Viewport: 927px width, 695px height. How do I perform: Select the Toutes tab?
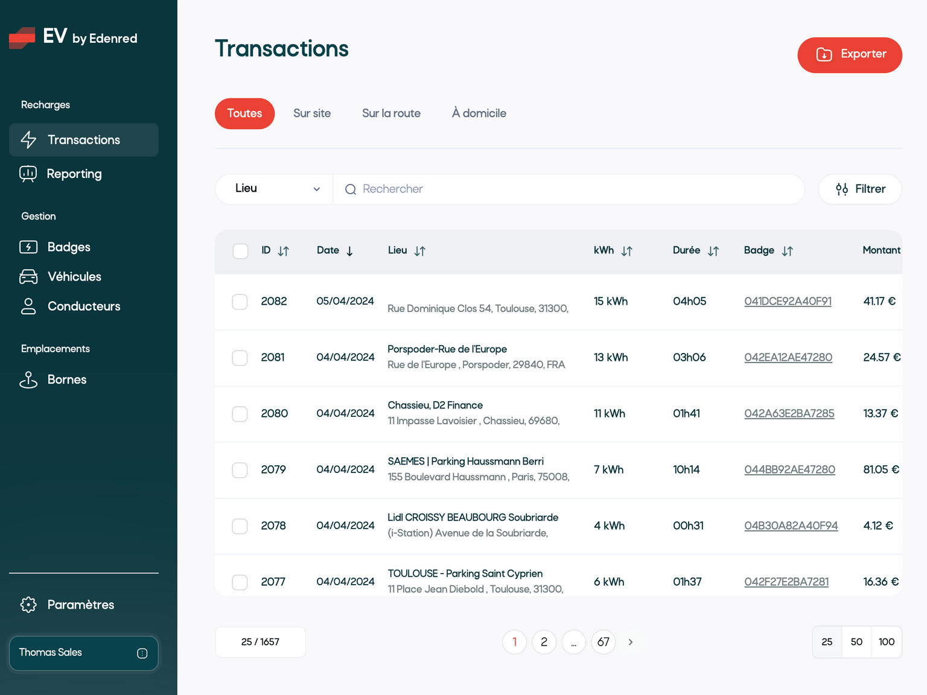pos(244,113)
